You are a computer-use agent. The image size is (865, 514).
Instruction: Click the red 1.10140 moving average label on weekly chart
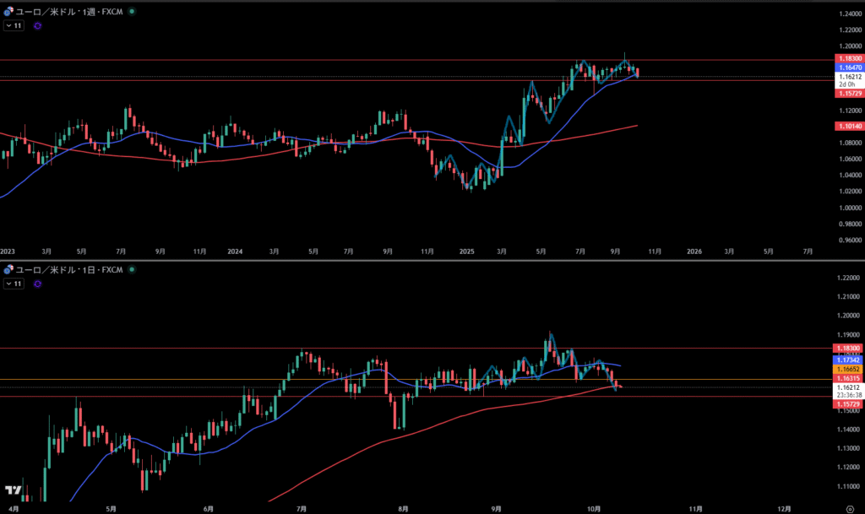848,126
